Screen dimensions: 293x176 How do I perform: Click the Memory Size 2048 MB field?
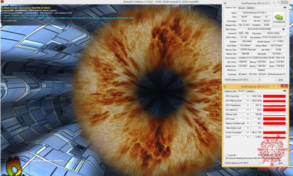pos(245,54)
